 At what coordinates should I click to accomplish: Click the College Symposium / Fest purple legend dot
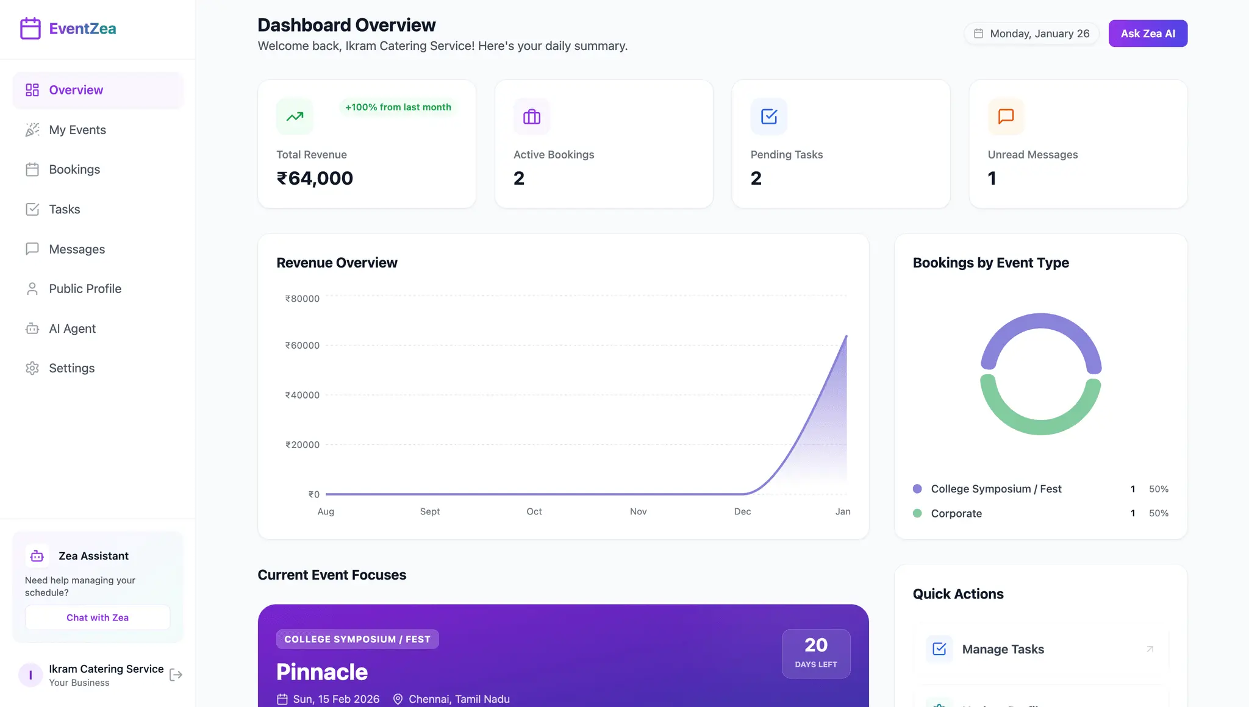917,489
